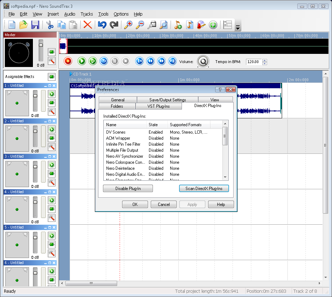Confirm Preferences with the OK button
Image resolution: width=332 pixels, height=297 pixels.
[135, 204]
